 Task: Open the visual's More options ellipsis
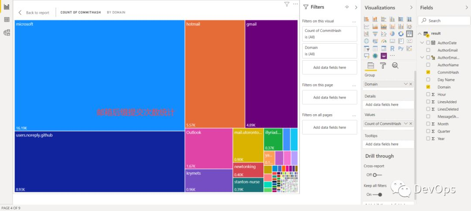295,4
